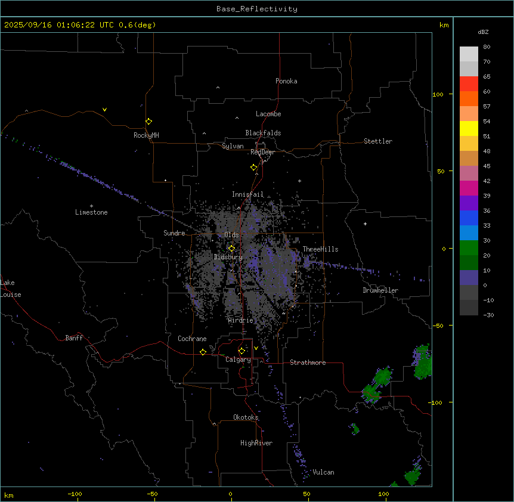
Task: Click the yellow marker west of Calgary
Action: 203,352
